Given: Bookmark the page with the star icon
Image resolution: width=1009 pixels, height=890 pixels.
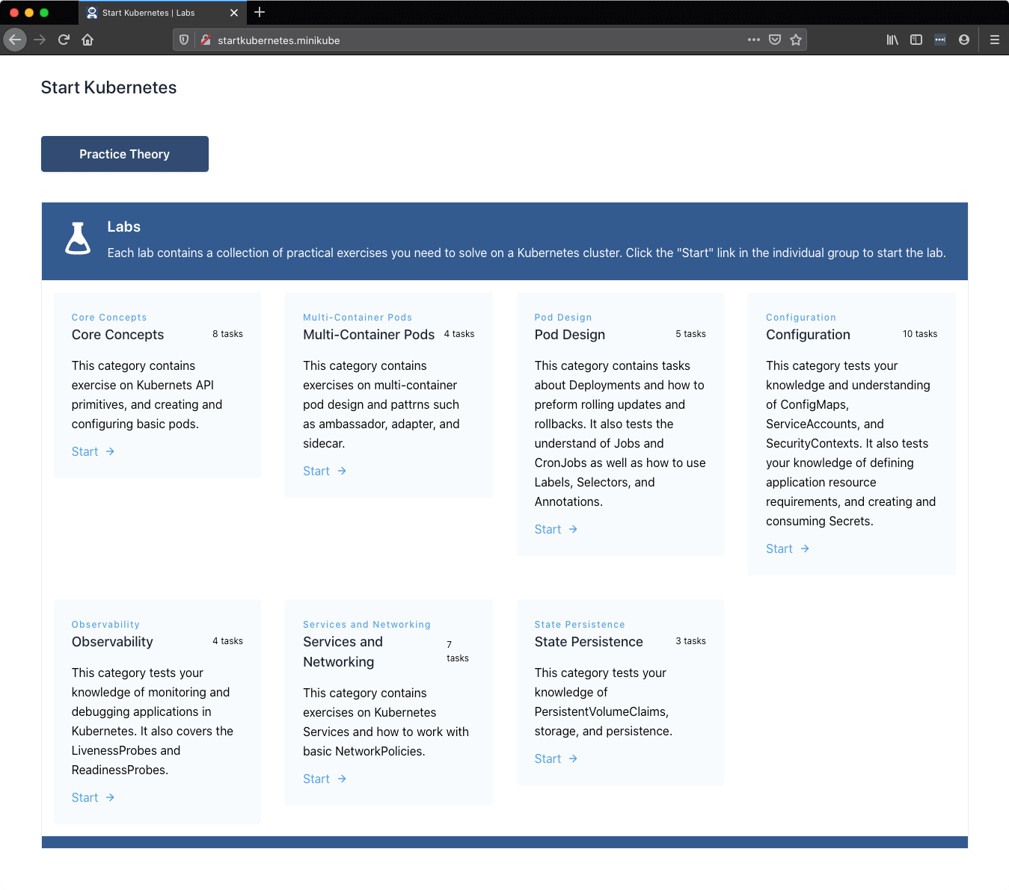Looking at the screenshot, I should [x=796, y=40].
